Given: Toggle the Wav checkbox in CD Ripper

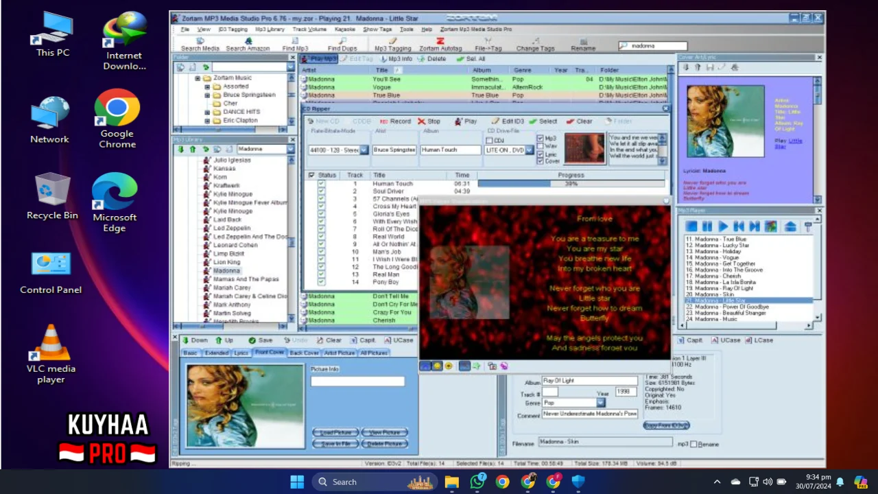Looking at the screenshot, I should pyautogui.click(x=541, y=146).
